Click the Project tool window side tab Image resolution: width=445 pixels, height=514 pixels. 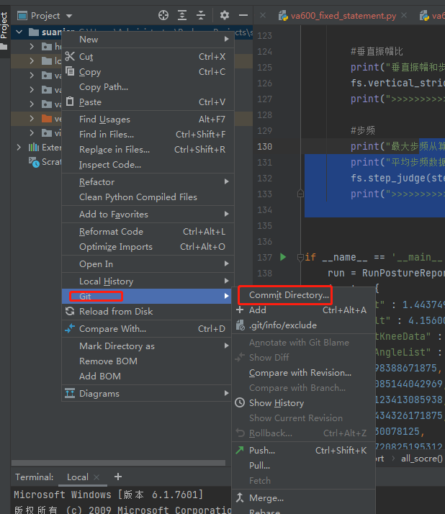4,30
